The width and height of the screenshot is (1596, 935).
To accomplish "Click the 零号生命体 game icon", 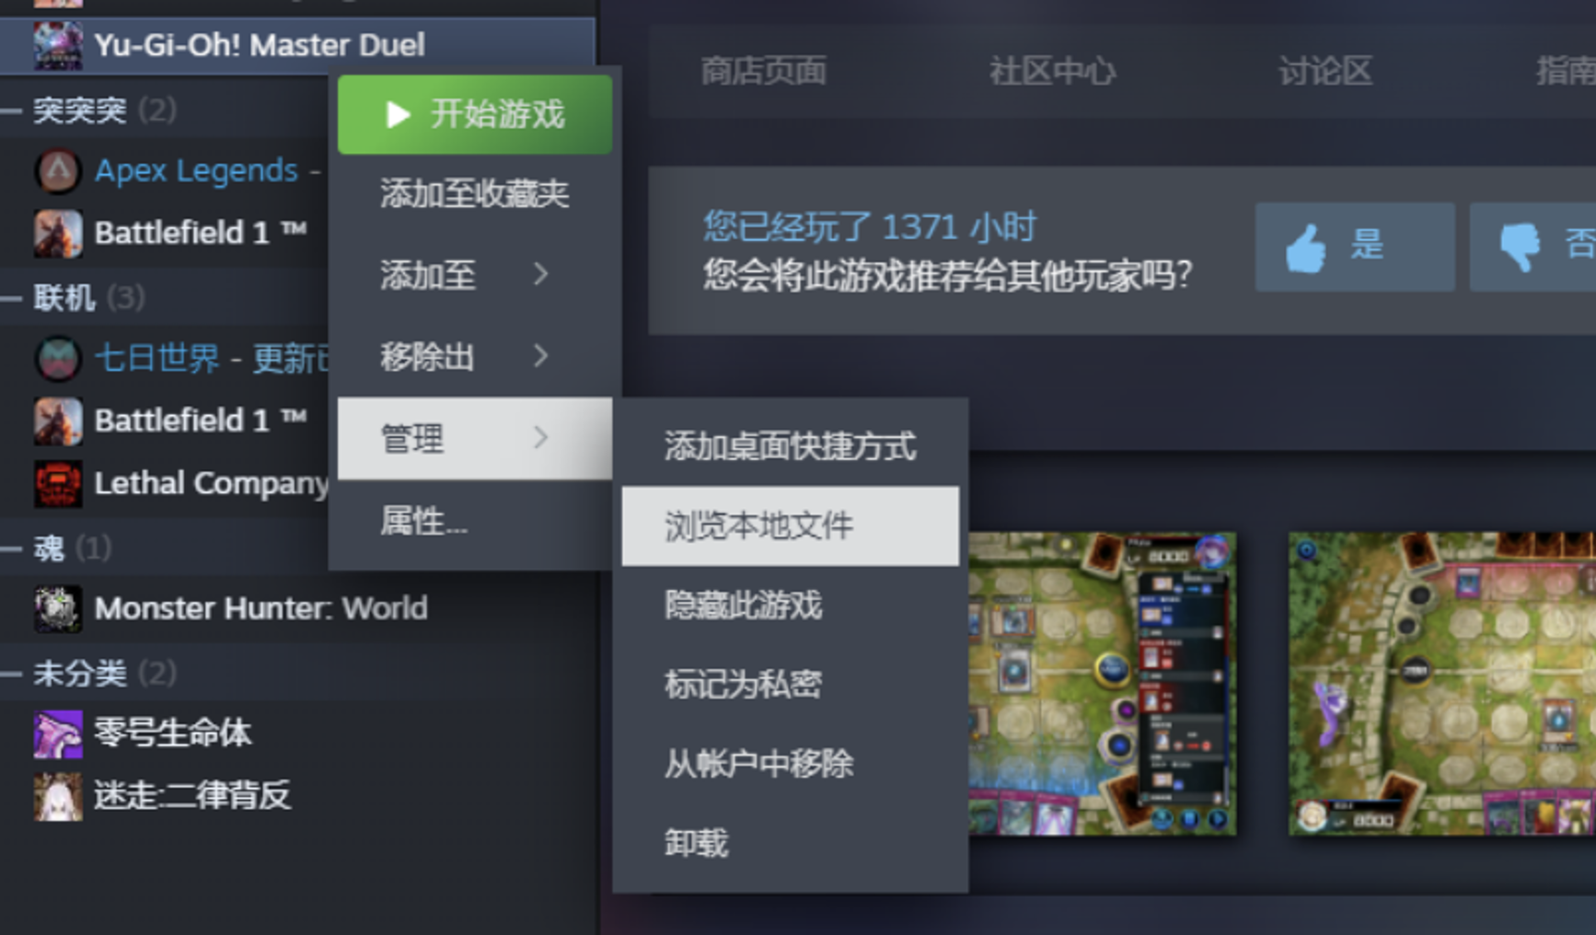I will click(57, 733).
